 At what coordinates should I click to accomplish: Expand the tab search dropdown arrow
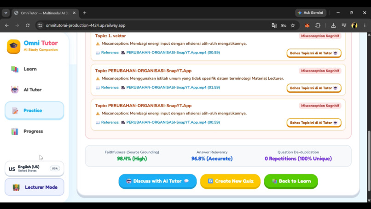(x=6, y=13)
